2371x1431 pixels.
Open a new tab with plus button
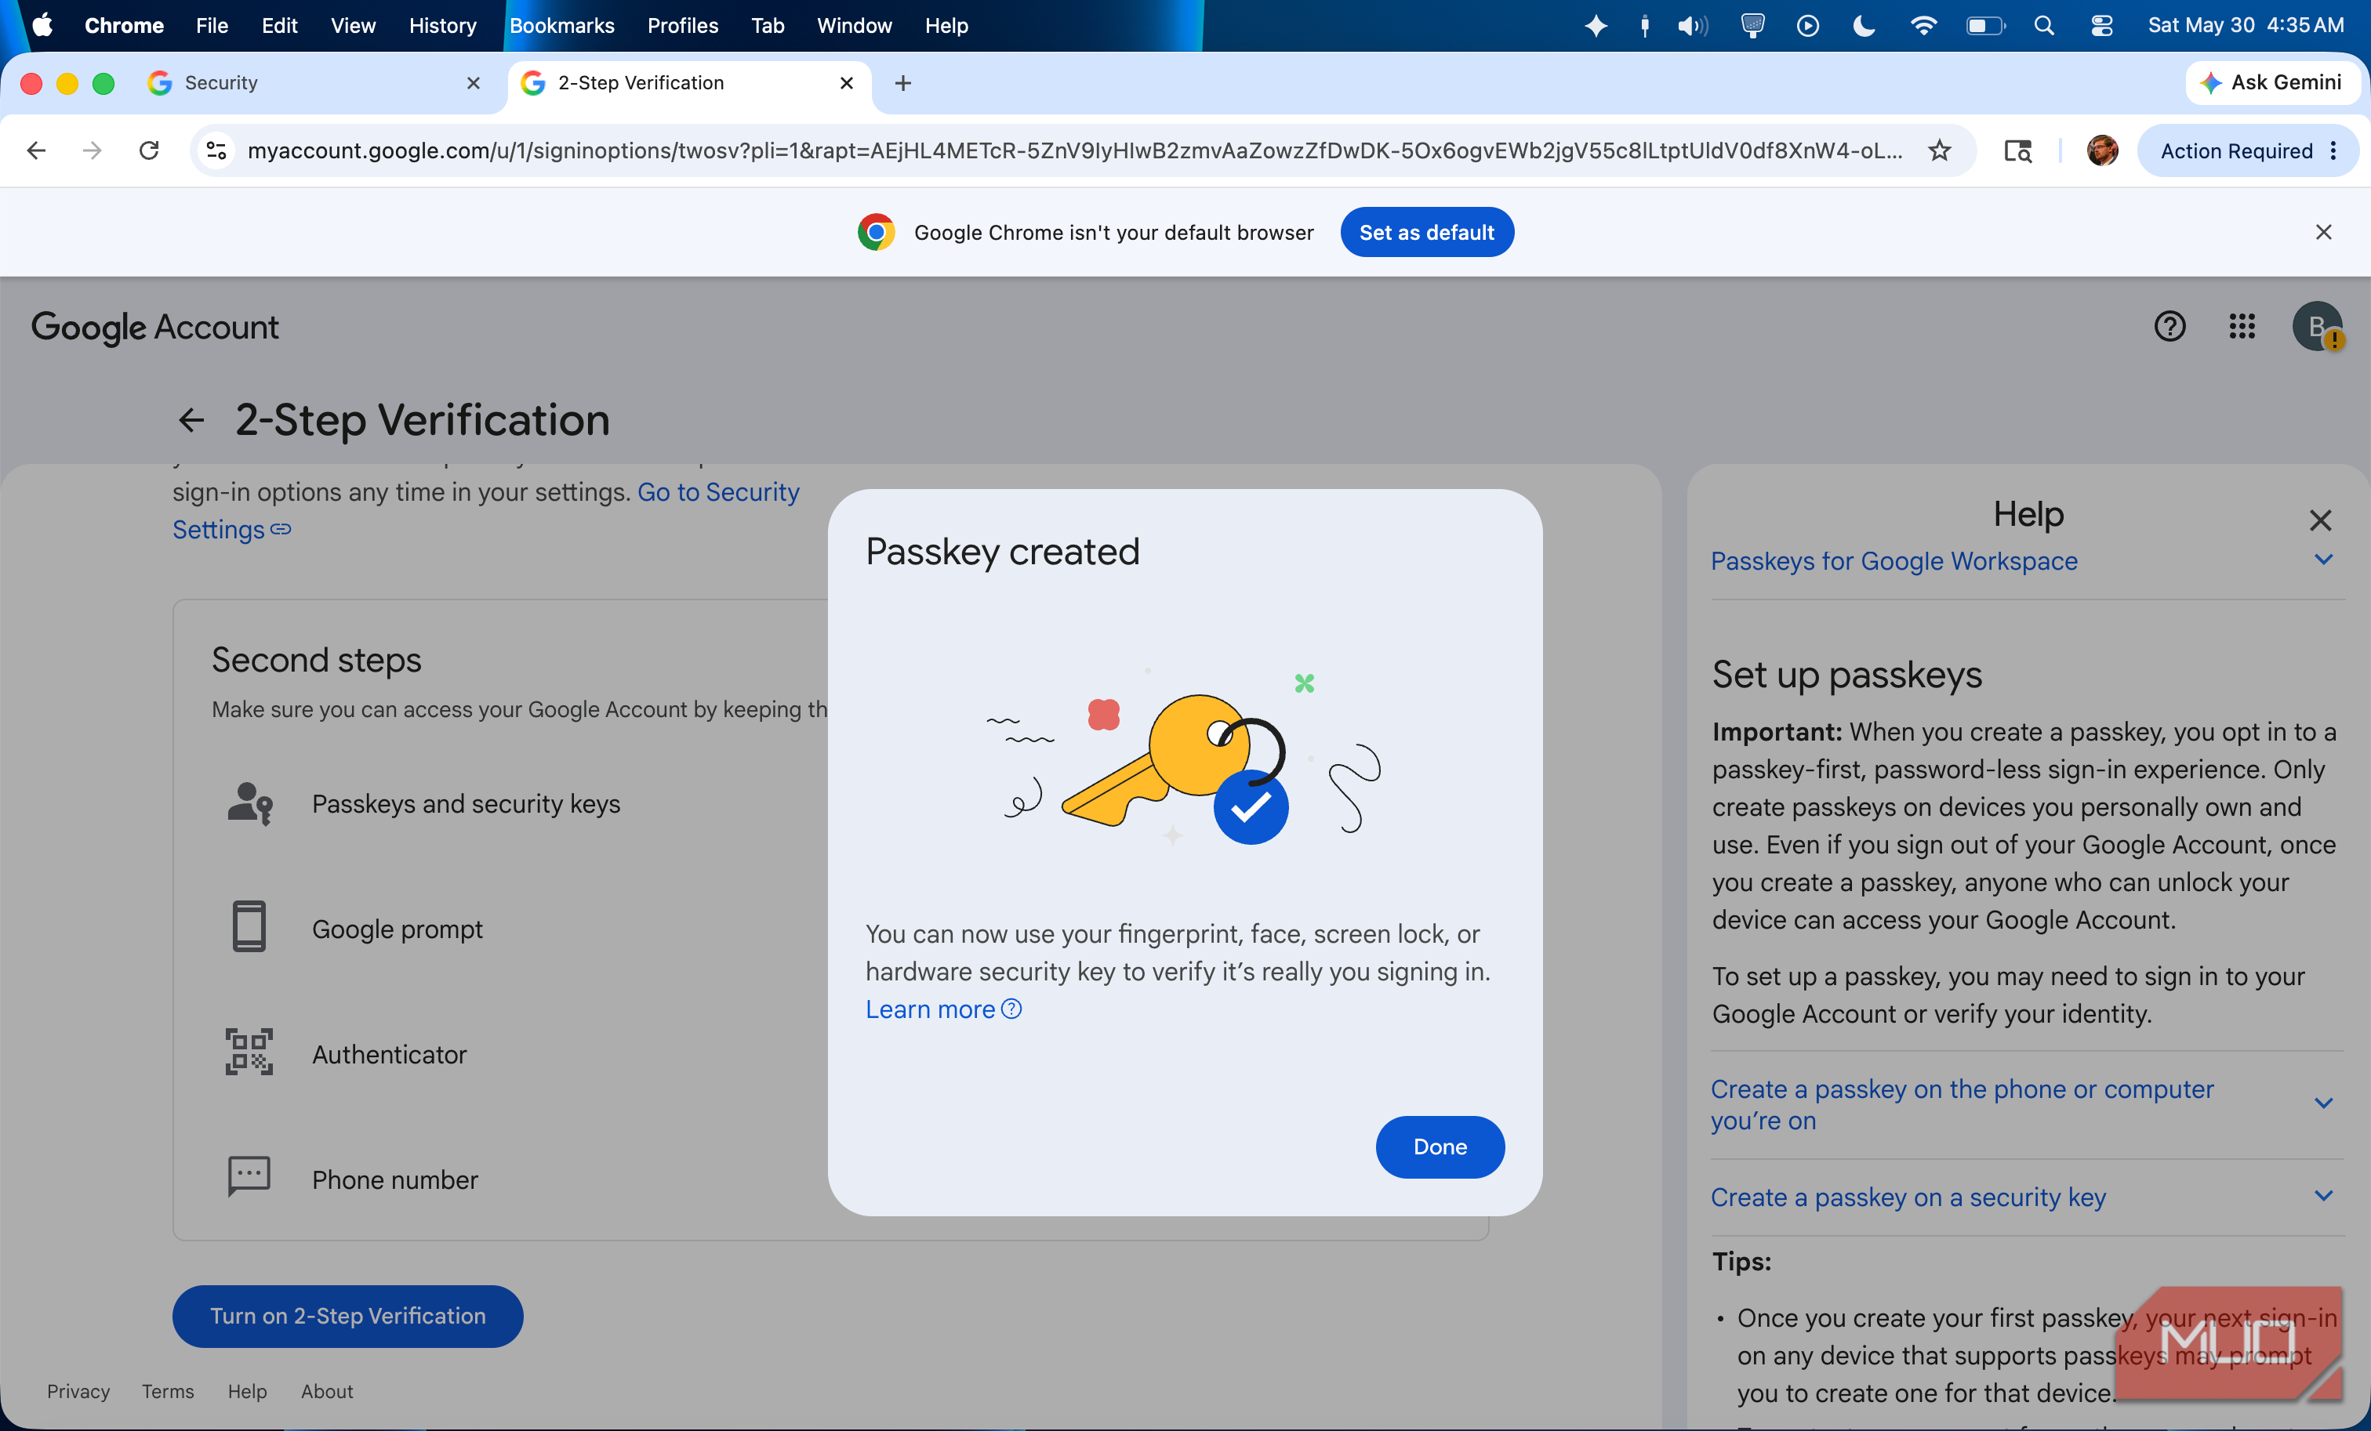coord(902,84)
